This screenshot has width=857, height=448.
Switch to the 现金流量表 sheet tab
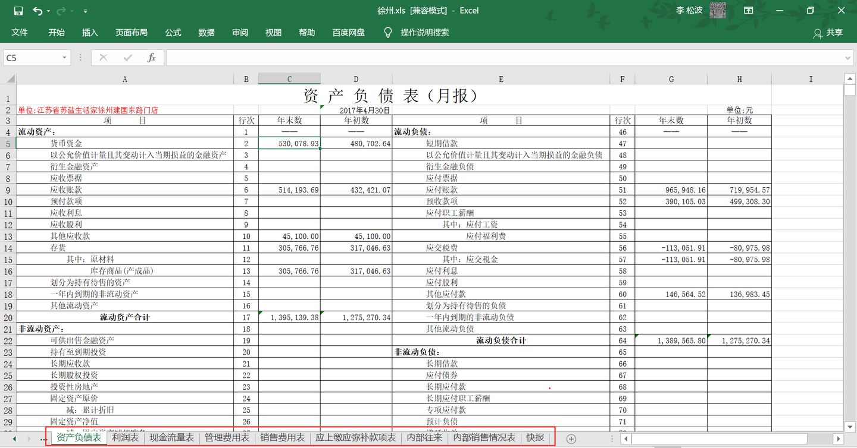click(171, 438)
